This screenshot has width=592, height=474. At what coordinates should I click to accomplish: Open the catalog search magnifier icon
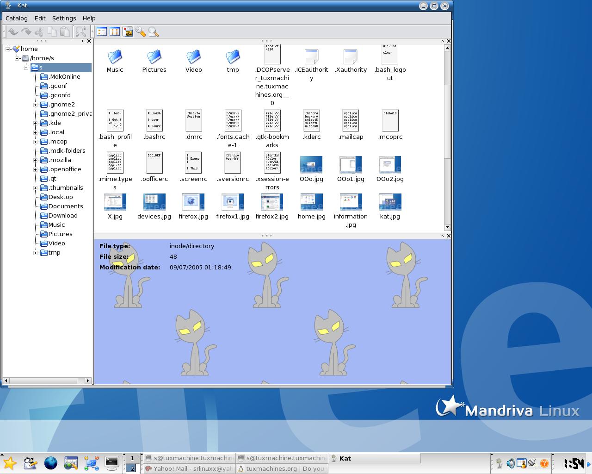pos(154,31)
